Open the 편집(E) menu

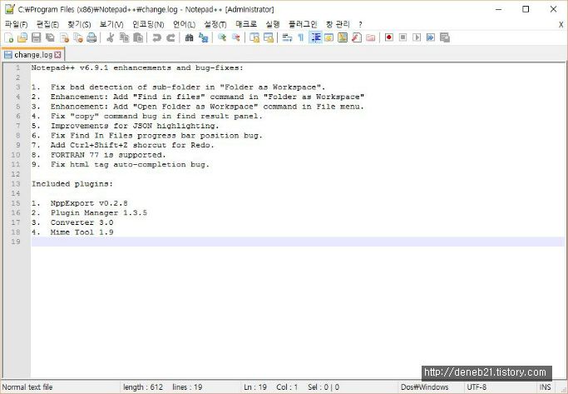pos(47,24)
